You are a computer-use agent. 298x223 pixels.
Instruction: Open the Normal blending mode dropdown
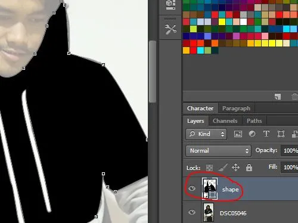218,151
